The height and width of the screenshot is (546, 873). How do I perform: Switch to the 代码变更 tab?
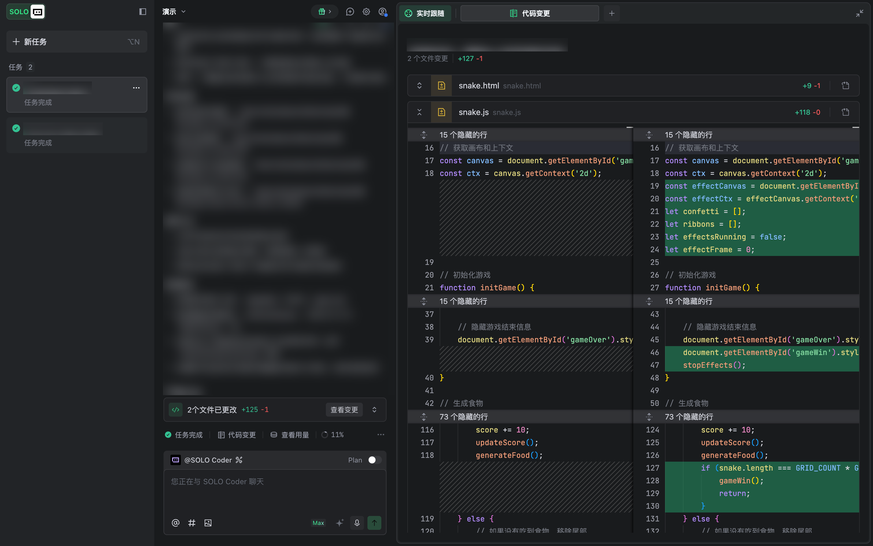point(529,13)
